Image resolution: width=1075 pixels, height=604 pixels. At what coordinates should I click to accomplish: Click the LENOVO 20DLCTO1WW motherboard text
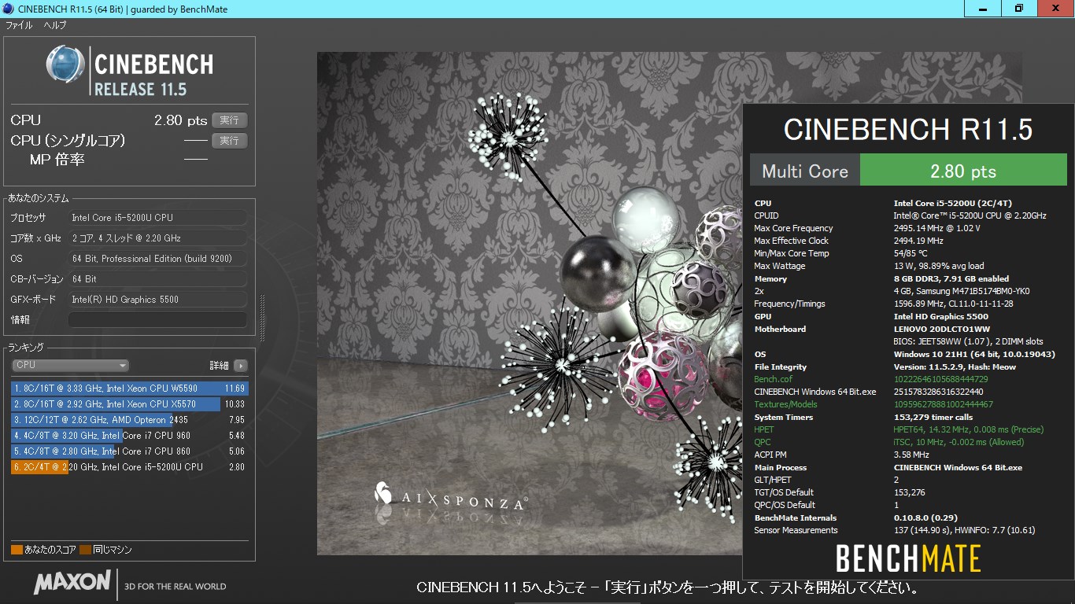(x=941, y=329)
